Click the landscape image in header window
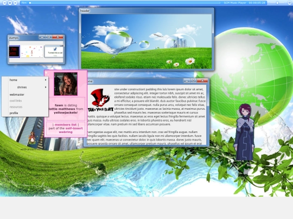293x219 pixels. point(146,41)
